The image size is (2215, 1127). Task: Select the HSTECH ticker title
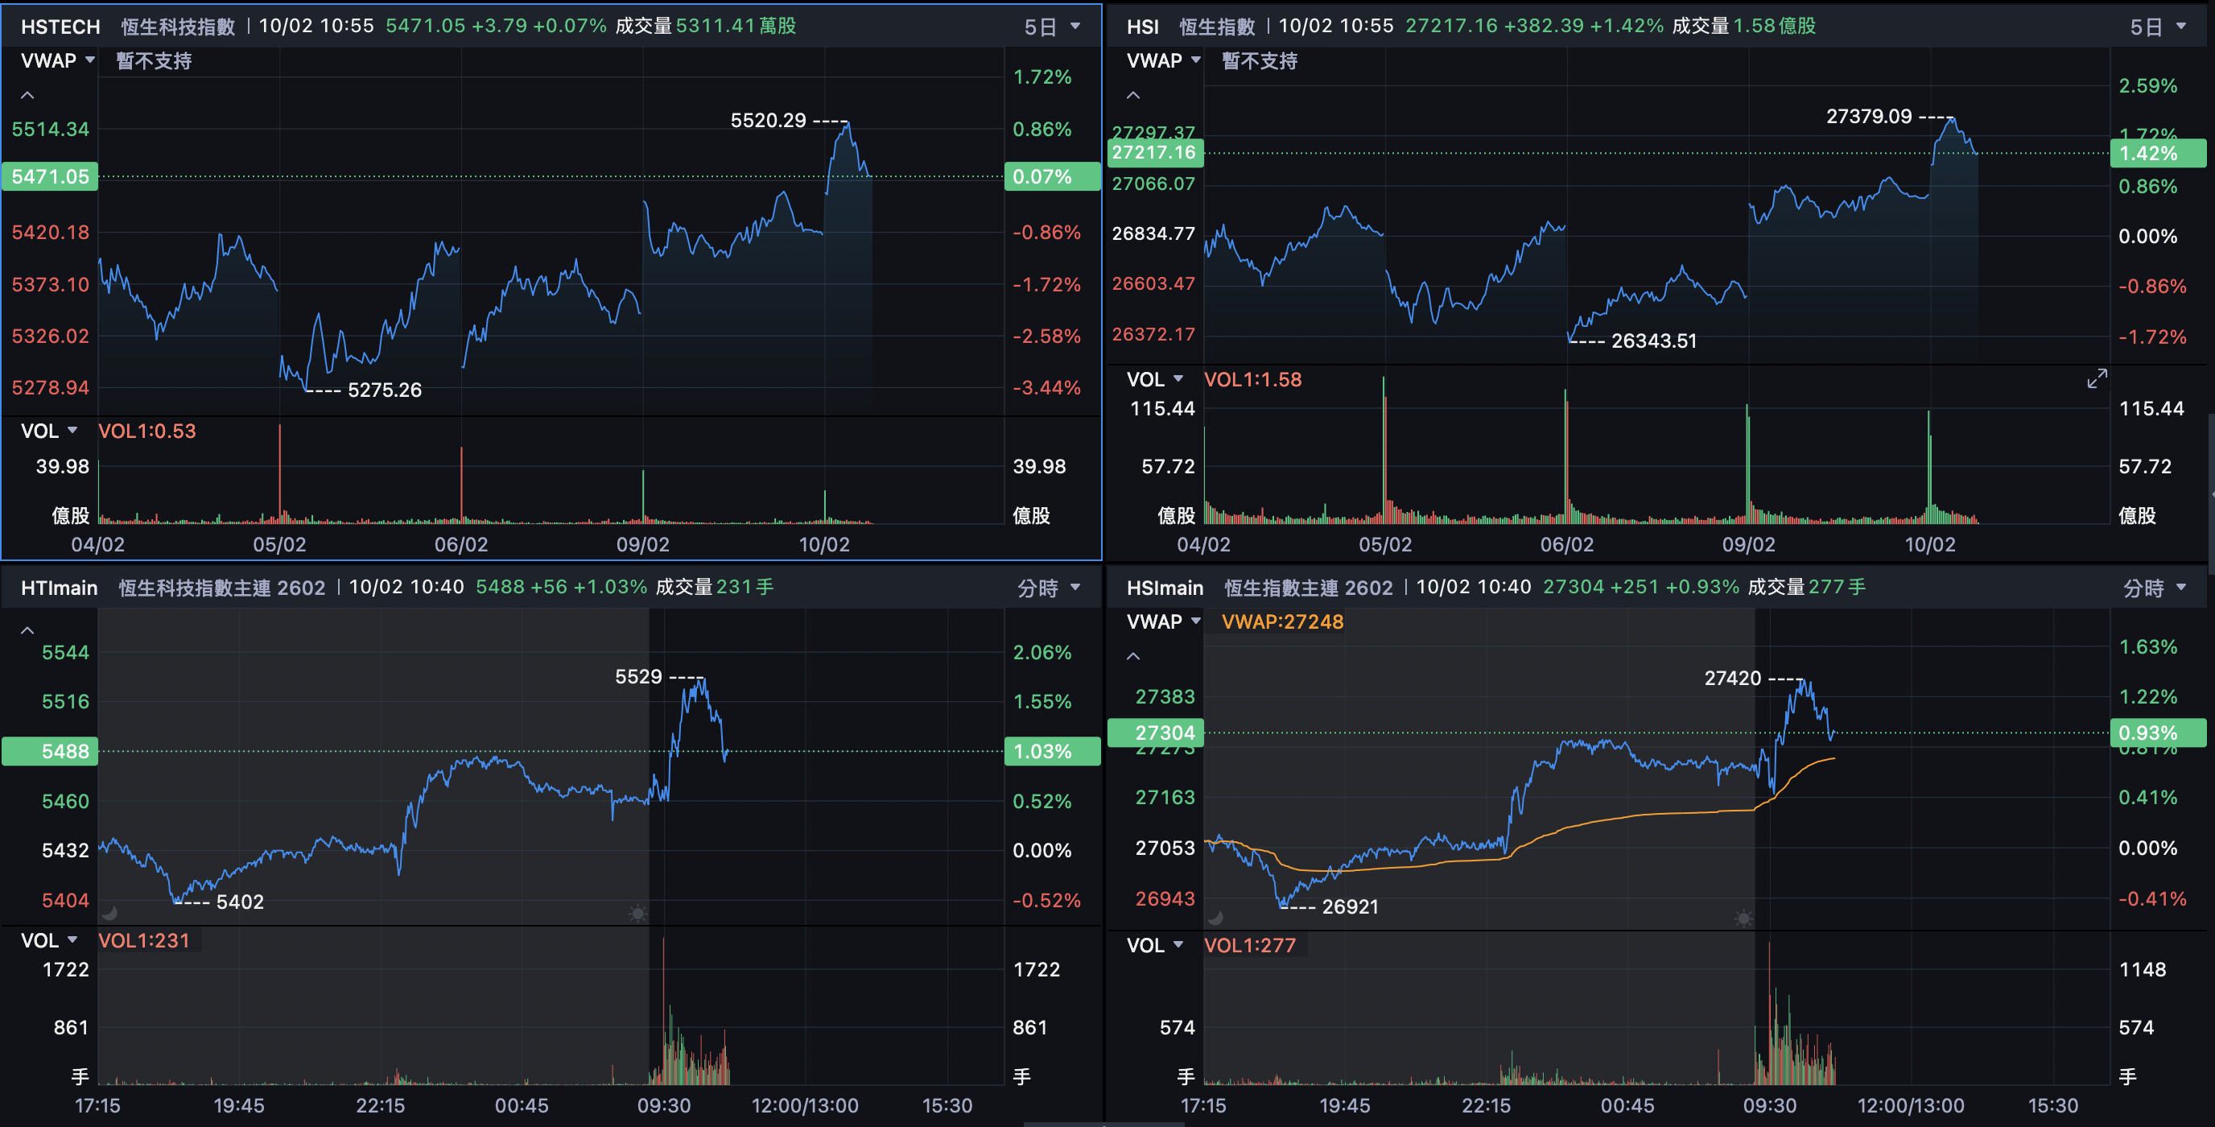pyautogui.click(x=60, y=27)
